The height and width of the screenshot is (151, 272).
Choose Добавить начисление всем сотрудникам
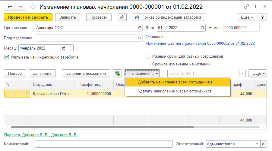pos(175,82)
